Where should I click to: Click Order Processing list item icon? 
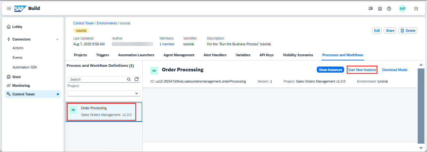coord(73,110)
